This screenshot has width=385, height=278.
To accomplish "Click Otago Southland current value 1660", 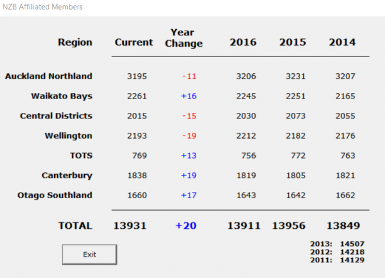I will click(x=137, y=195).
